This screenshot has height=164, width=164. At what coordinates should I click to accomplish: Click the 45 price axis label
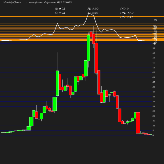154,92
